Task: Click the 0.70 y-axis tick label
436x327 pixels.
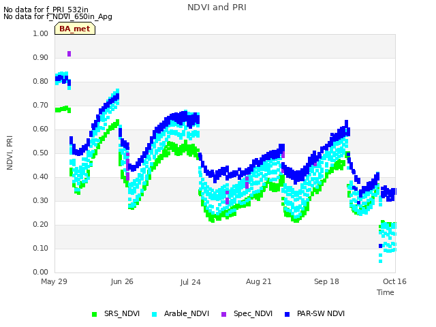Action: (x=41, y=106)
